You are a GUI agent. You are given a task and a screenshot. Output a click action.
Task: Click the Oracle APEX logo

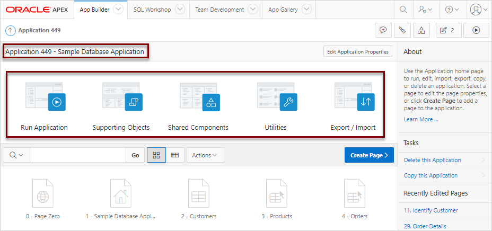pyautogui.click(x=37, y=10)
